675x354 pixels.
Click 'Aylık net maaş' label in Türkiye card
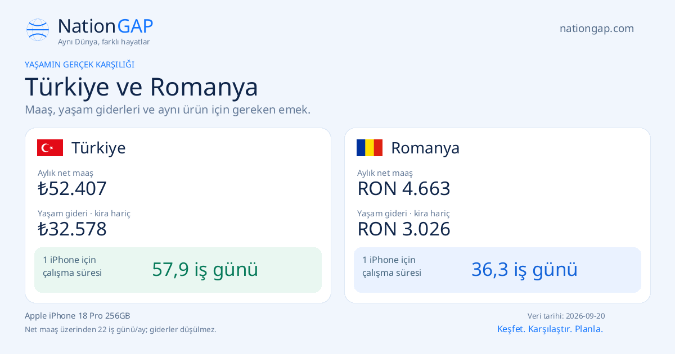65,173
